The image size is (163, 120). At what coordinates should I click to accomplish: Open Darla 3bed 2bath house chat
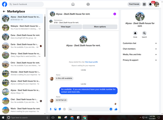[22, 46]
